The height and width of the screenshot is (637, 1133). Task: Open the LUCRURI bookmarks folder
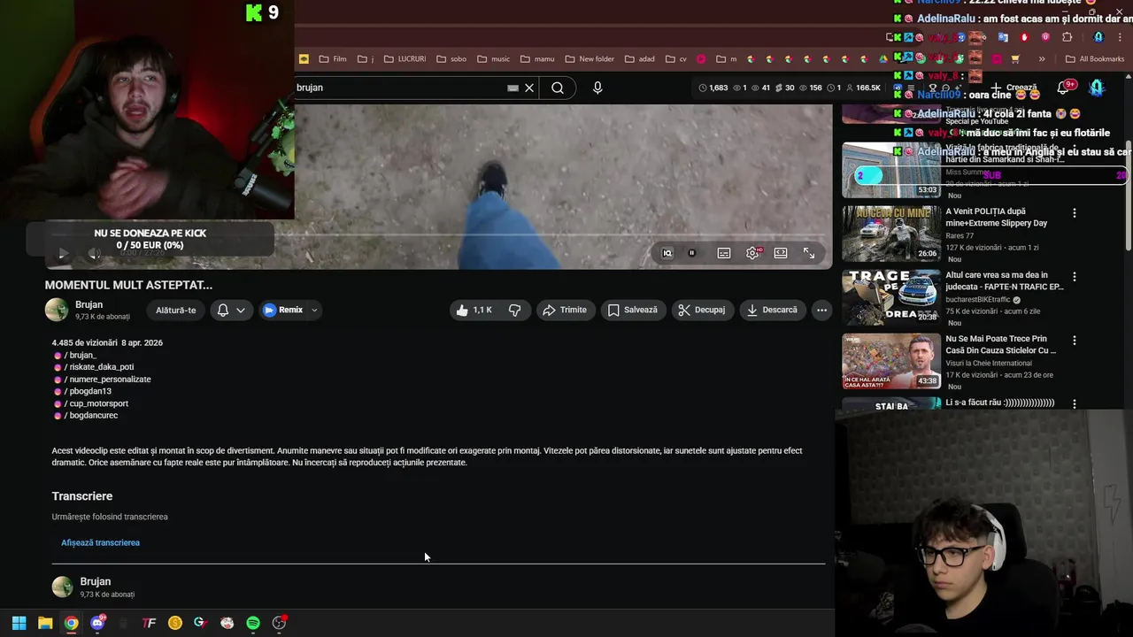[x=405, y=59]
